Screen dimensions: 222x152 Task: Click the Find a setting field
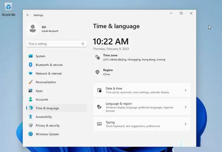56,44
